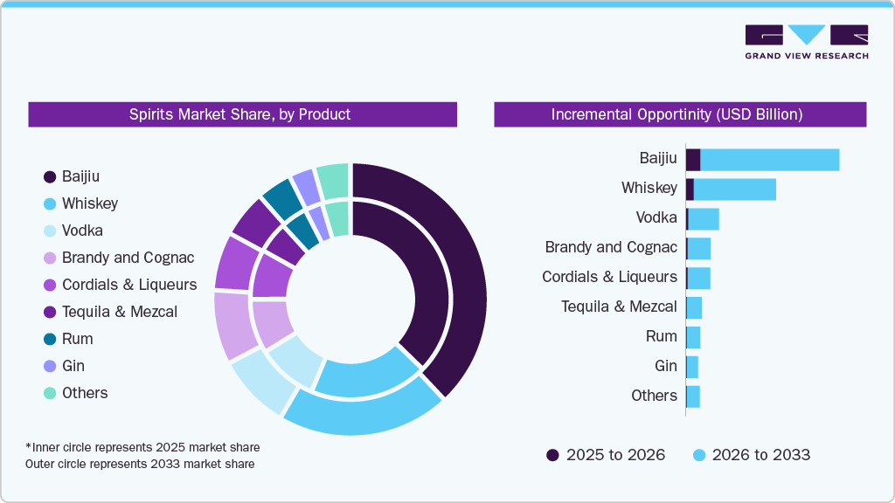The width and height of the screenshot is (895, 503).
Task: Click the Grand View Research logo
Action: (x=807, y=42)
